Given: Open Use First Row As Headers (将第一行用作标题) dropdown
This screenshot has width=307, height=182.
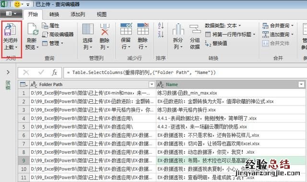Looking at the screenshot, I should 230,35.
